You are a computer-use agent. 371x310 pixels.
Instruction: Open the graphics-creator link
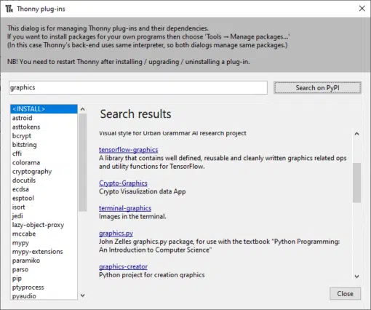[x=123, y=266]
